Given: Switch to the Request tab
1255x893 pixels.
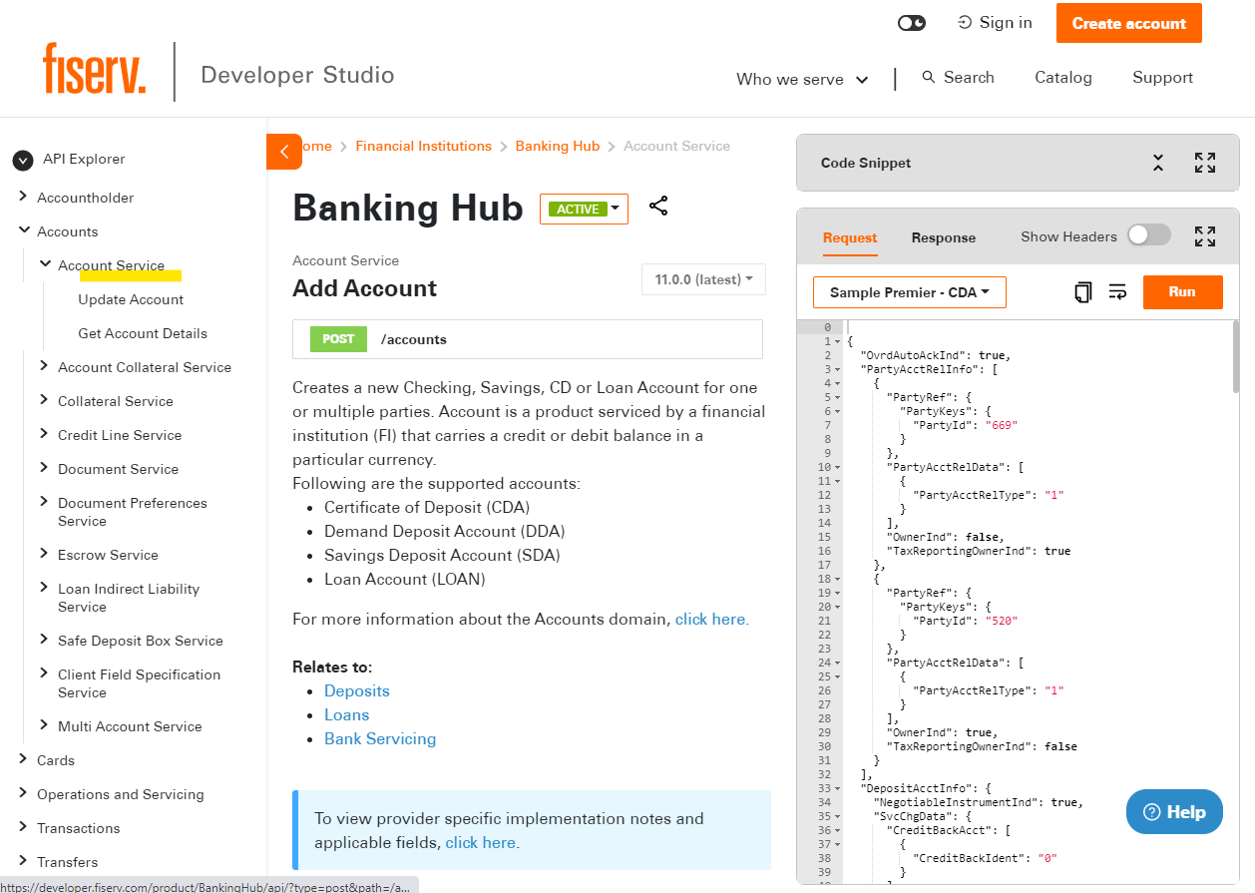Looking at the screenshot, I should [x=850, y=237].
